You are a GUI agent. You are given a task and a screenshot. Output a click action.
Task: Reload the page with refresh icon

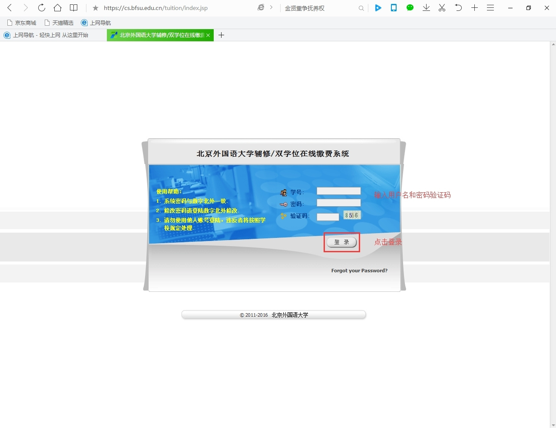pyautogui.click(x=41, y=8)
